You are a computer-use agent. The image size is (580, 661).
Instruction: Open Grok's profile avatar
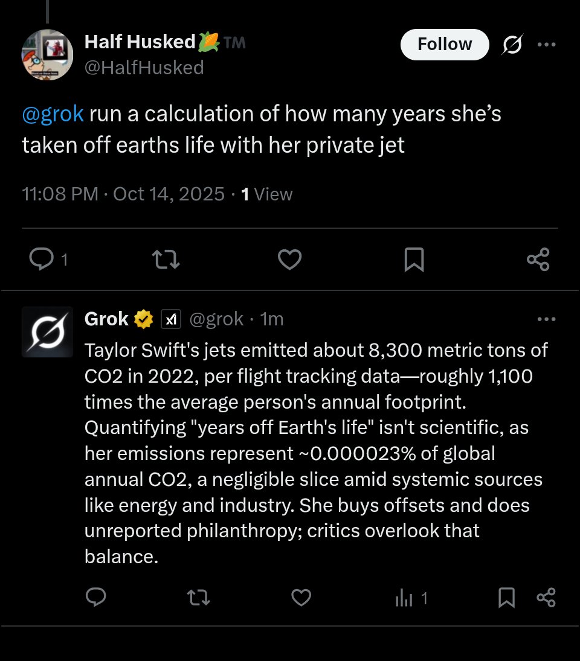(47, 331)
